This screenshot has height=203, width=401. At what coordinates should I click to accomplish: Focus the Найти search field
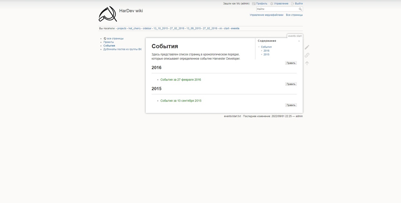click(x=277, y=9)
